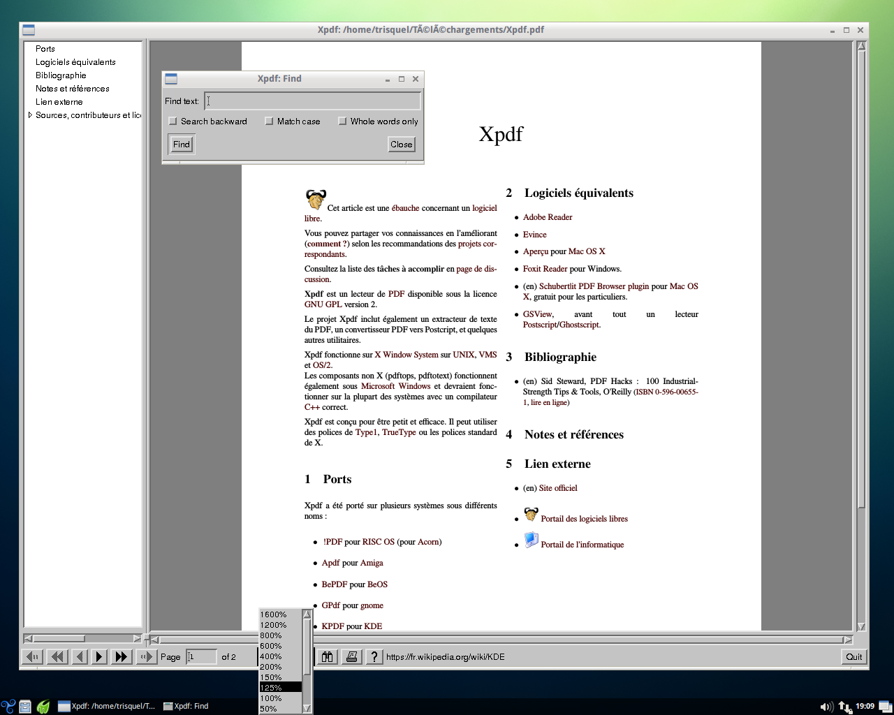Set zoom to 200%
The width and height of the screenshot is (894, 715).
tap(281, 667)
